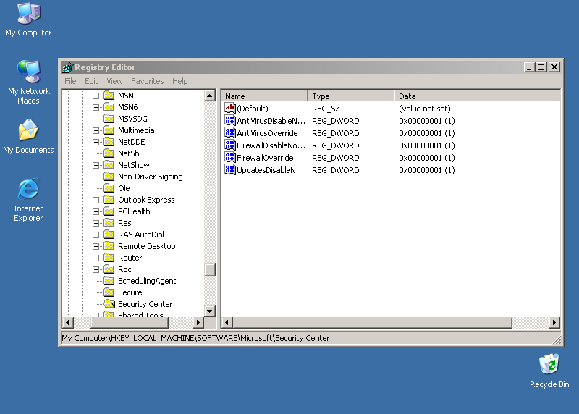The image size is (579, 414).
Task: Expand the NetShow key
Action: click(x=96, y=165)
